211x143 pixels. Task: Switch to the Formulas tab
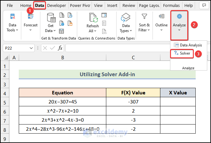tap(171, 6)
